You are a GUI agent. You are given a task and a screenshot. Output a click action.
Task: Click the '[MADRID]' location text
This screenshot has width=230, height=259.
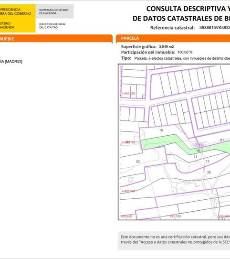click(13, 62)
